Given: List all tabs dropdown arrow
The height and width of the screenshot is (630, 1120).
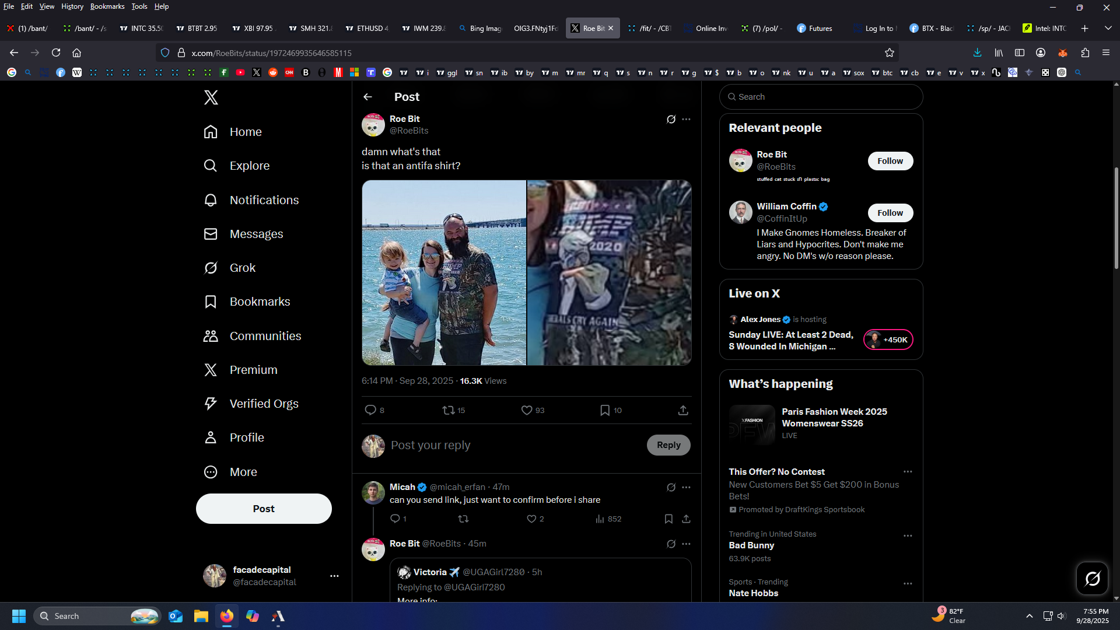Looking at the screenshot, I should pyautogui.click(x=1108, y=28).
